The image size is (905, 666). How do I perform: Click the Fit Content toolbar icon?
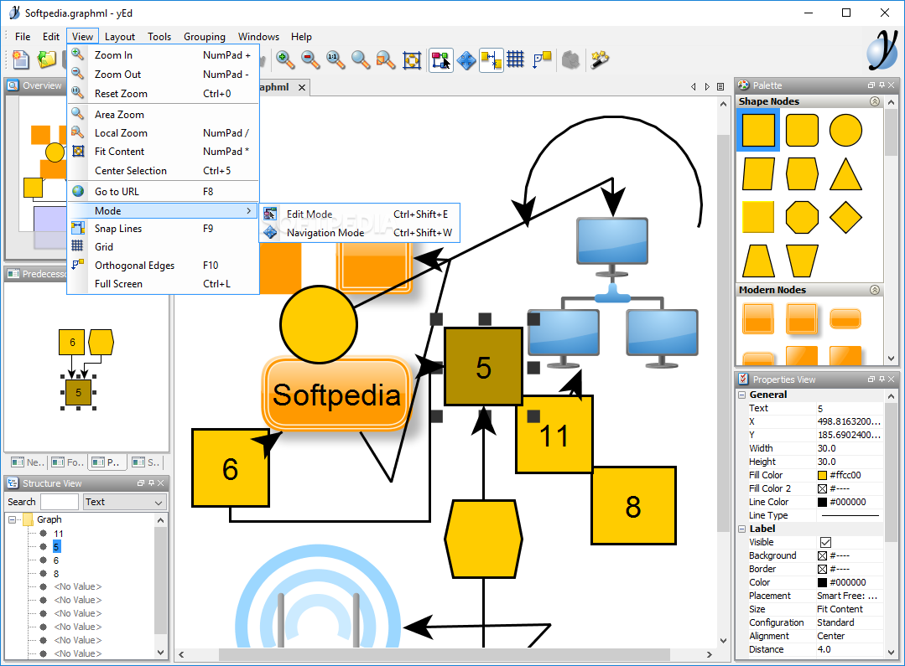point(412,59)
